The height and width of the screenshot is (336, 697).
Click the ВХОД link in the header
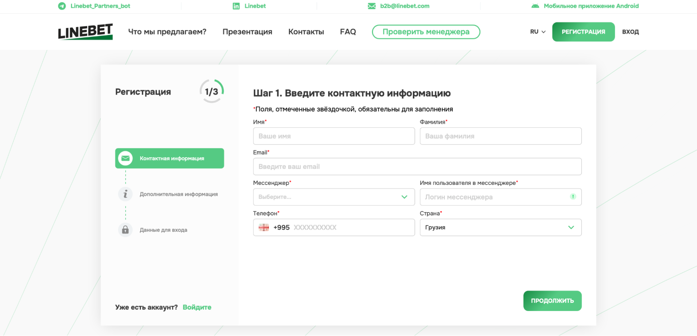point(630,32)
